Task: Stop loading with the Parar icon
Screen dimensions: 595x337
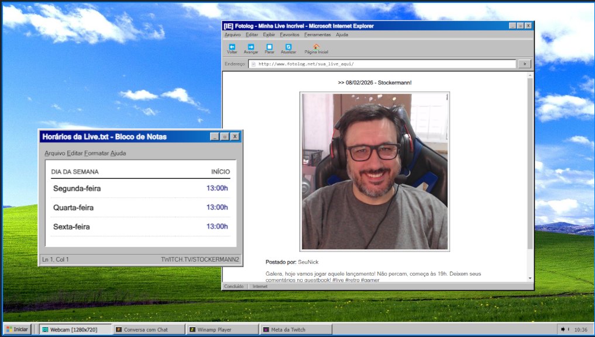Action: pos(270,47)
